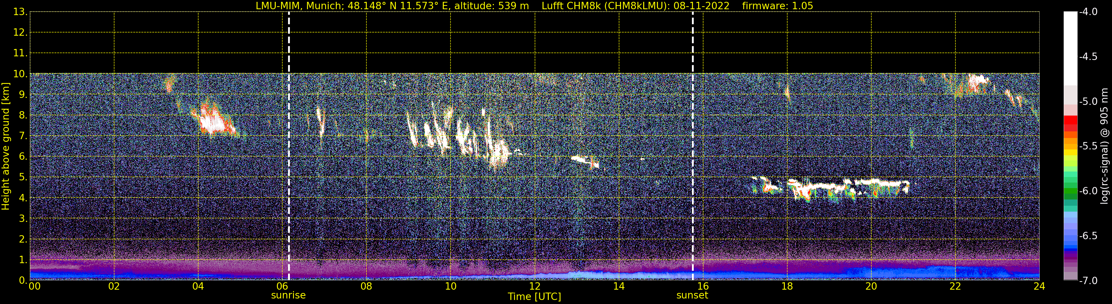Click the '2.' height axis tick label
This screenshot has width=1112, height=304.
point(23,240)
